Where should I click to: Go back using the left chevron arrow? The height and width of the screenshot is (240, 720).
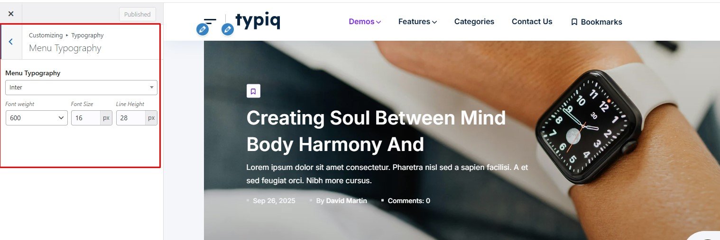pyautogui.click(x=11, y=42)
